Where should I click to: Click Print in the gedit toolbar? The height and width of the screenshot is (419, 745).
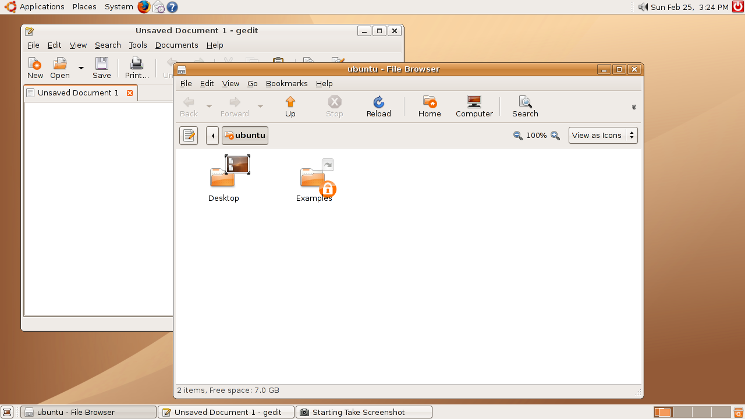[x=136, y=67]
